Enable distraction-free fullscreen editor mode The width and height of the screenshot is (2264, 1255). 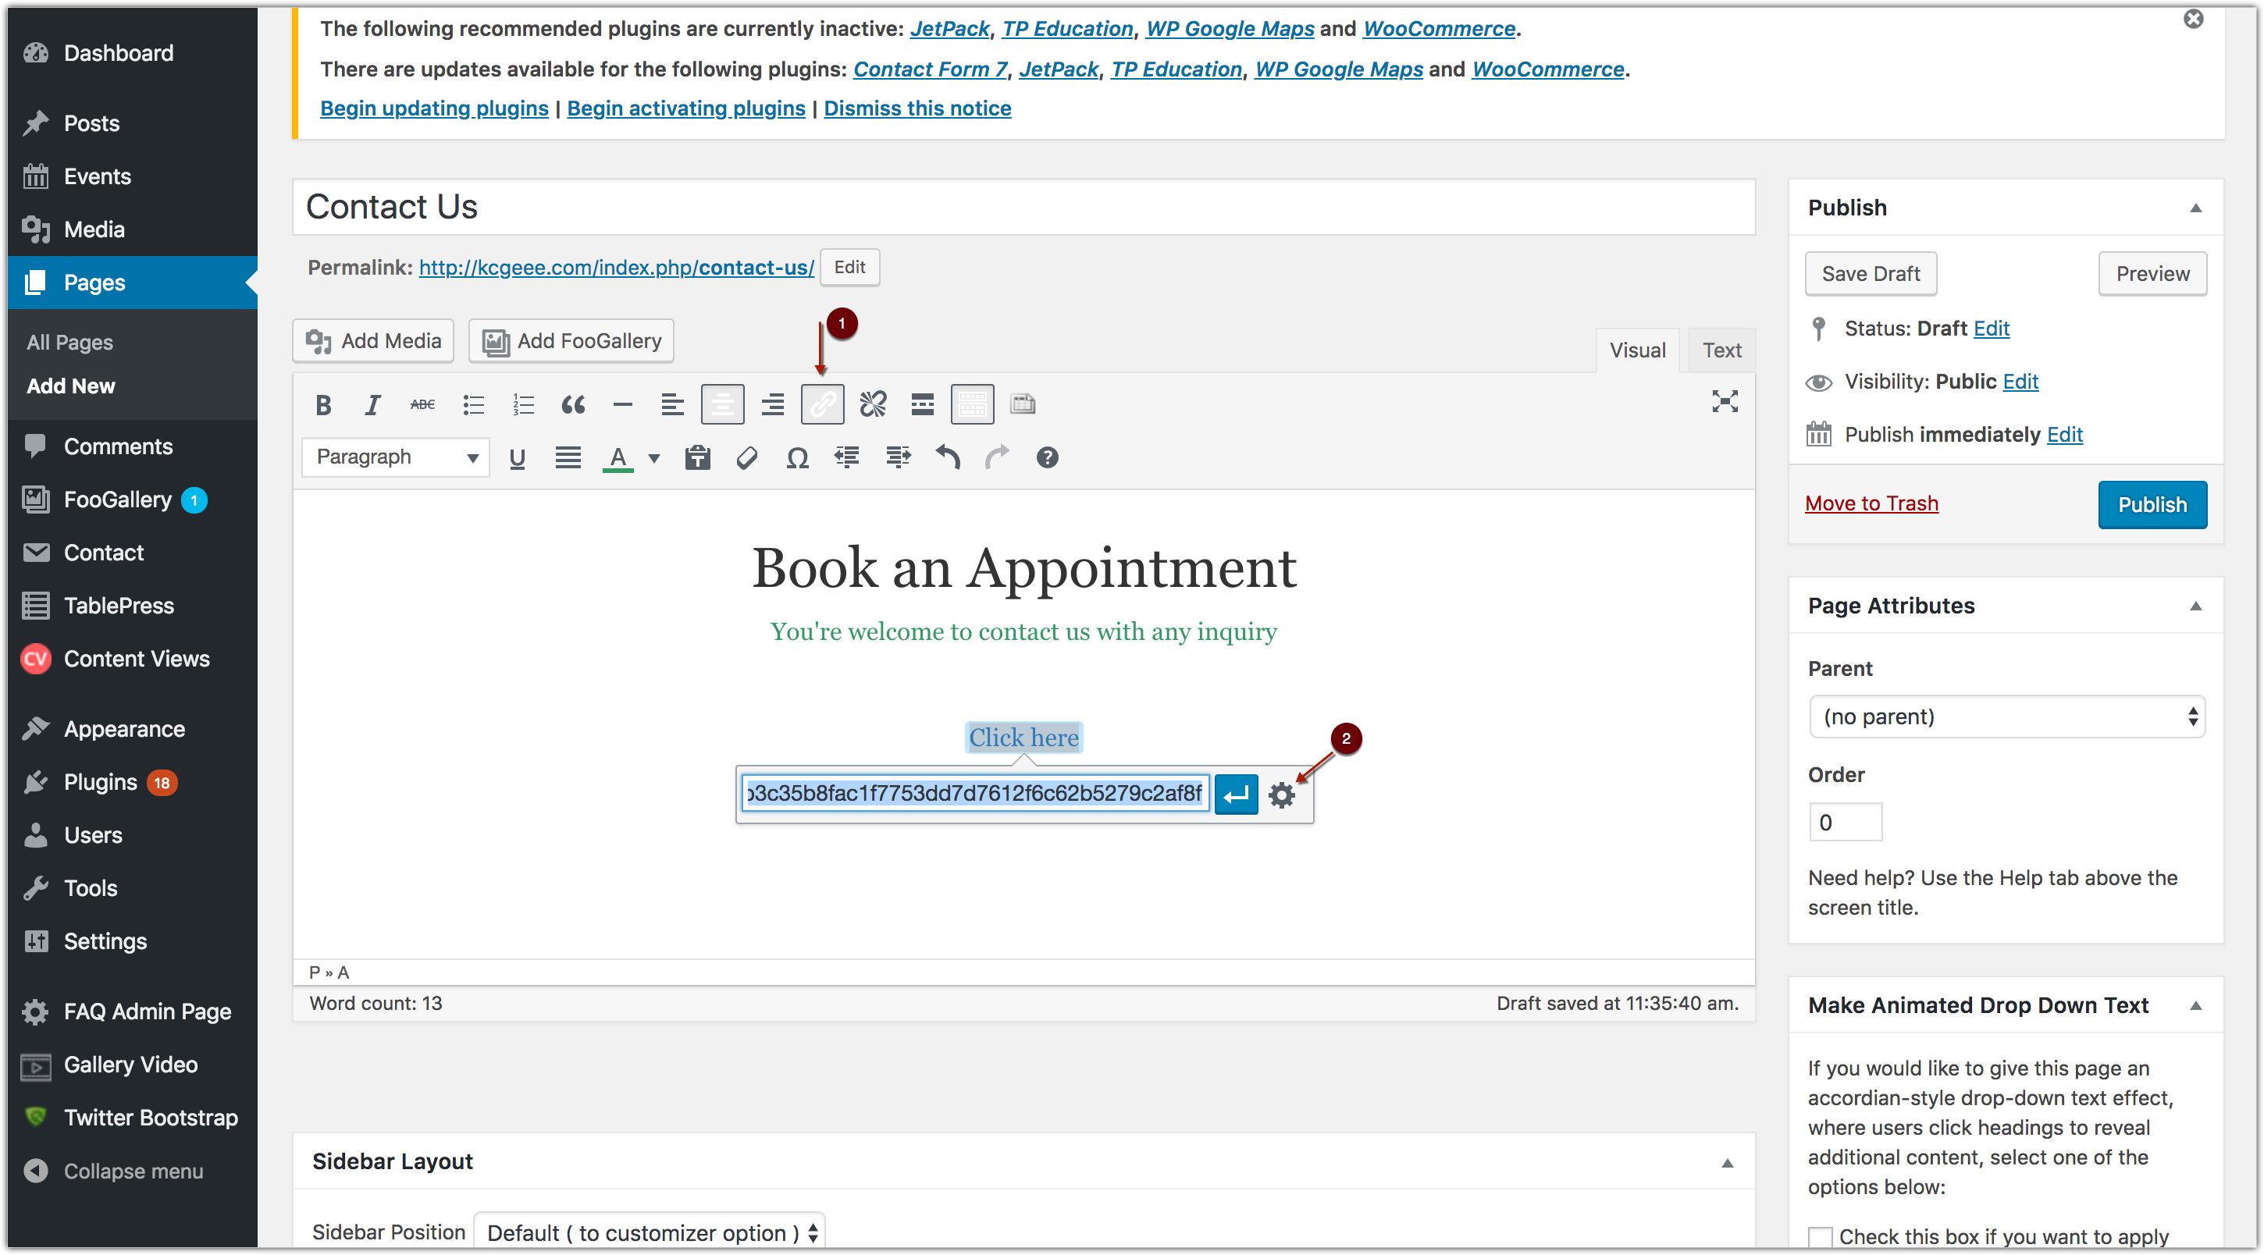[x=1725, y=402]
